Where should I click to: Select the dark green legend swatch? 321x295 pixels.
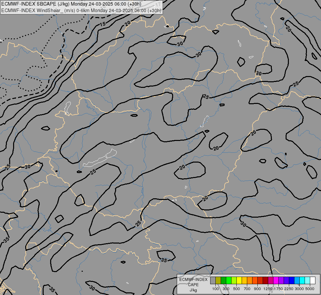point(224,280)
